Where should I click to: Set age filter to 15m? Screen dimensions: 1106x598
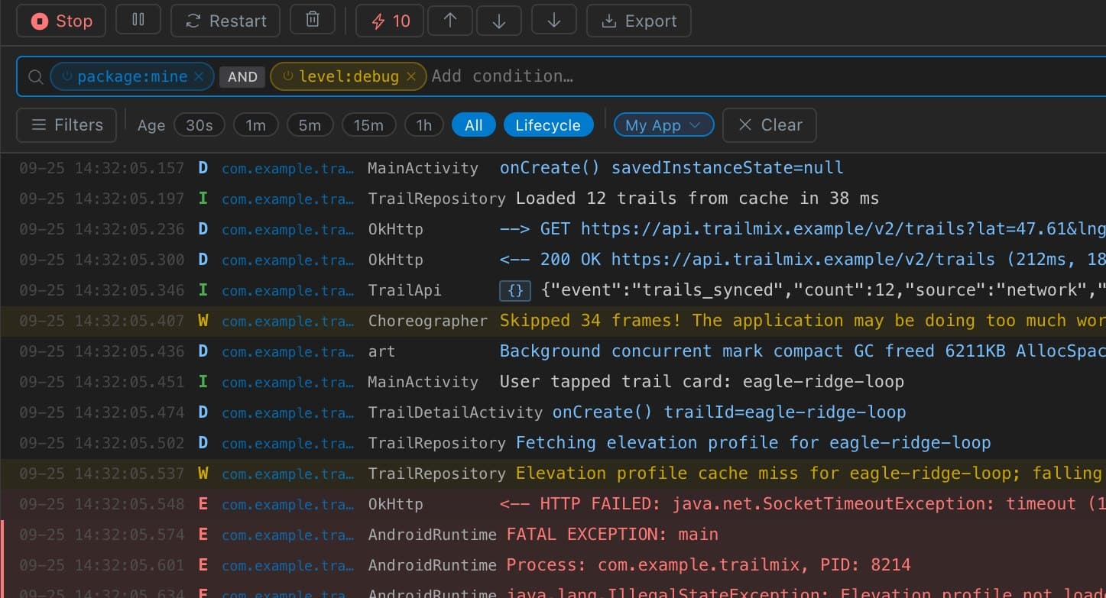pyautogui.click(x=368, y=125)
